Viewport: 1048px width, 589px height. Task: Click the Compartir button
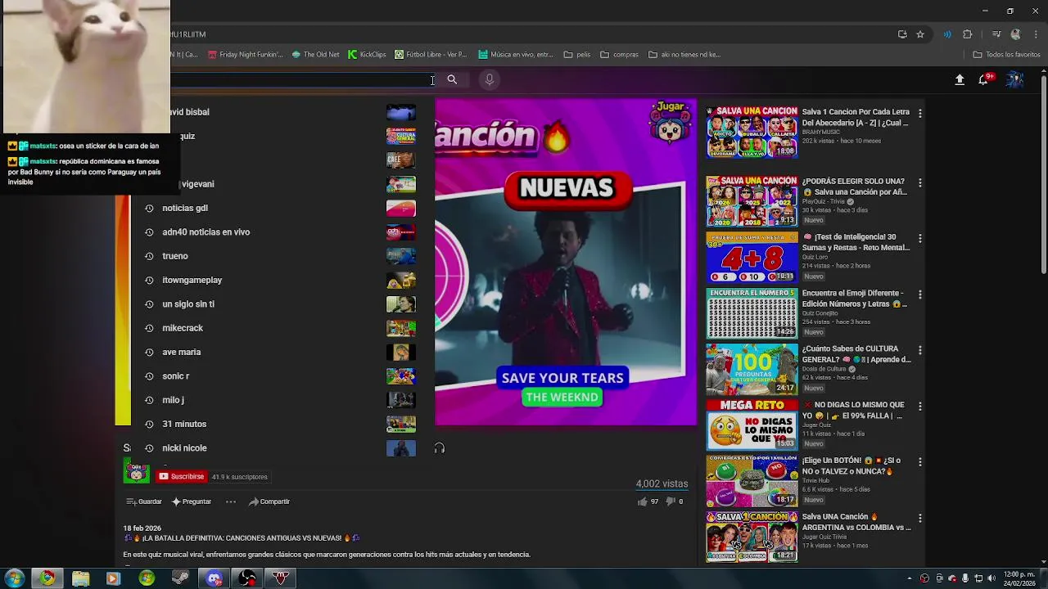[x=269, y=501]
